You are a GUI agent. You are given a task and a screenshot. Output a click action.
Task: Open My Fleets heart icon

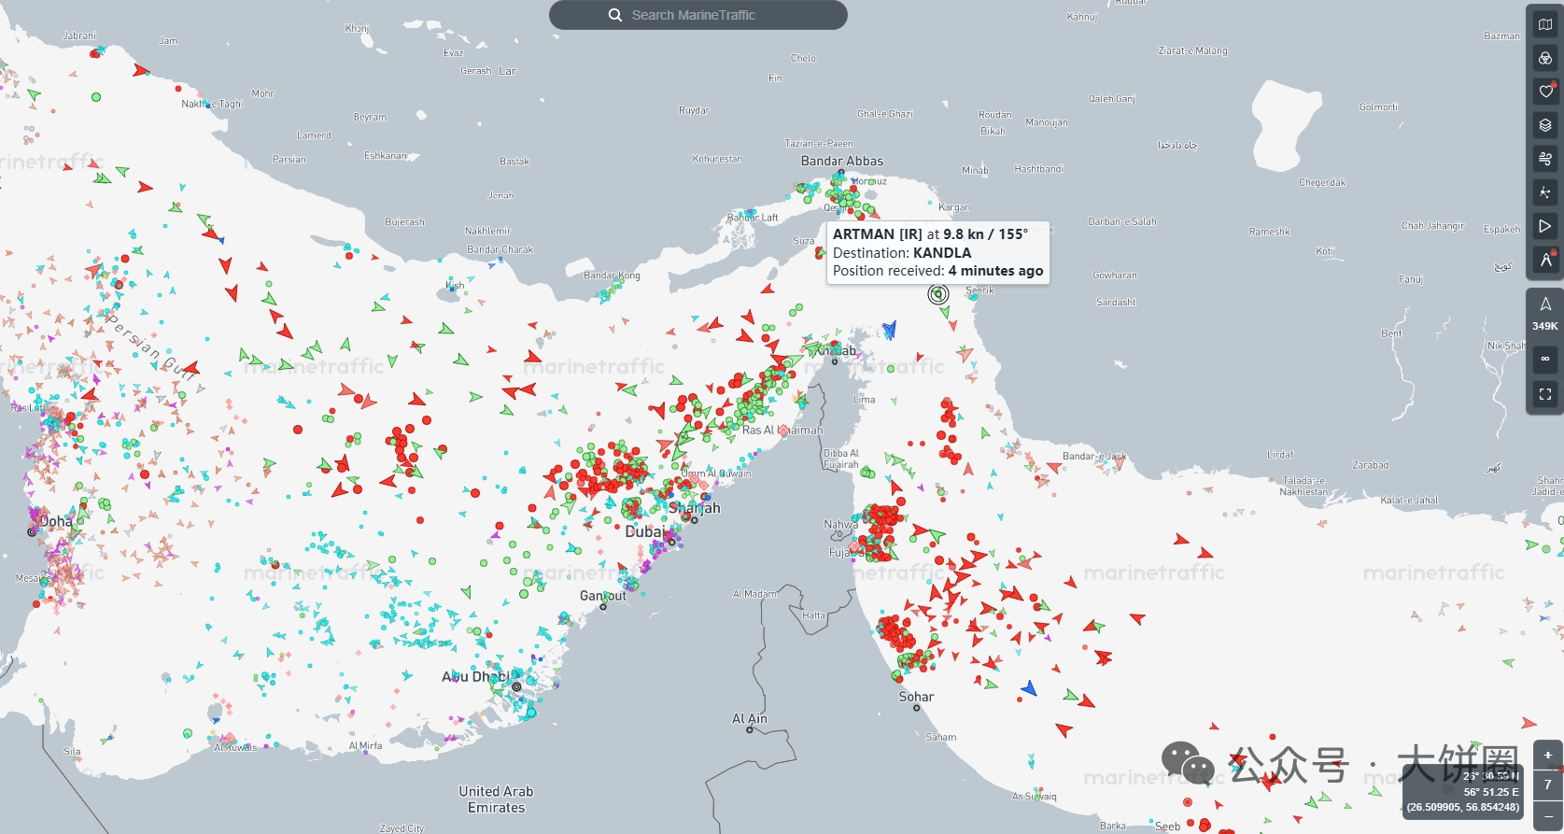(1545, 92)
